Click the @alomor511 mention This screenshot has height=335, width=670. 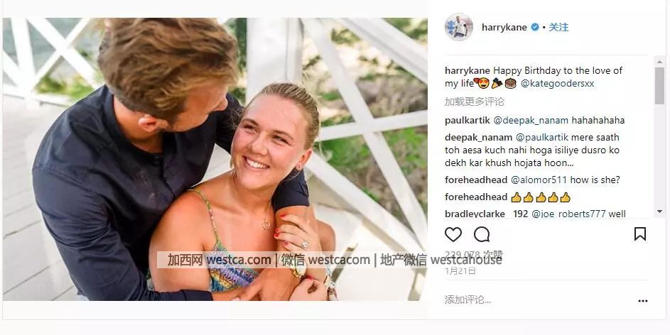(x=539, y=180)
